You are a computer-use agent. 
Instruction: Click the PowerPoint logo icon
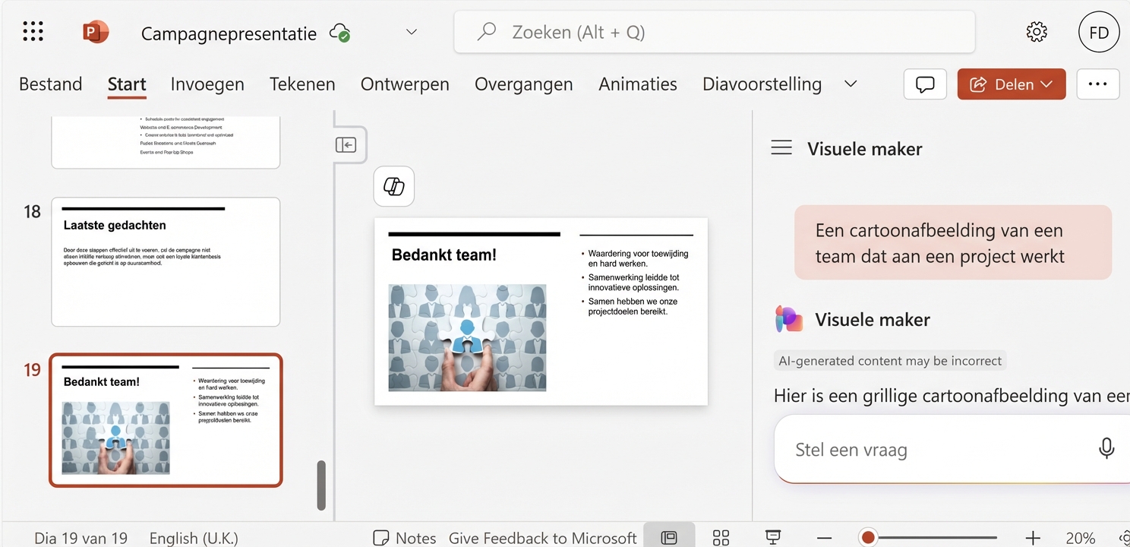tap(94, 31)
